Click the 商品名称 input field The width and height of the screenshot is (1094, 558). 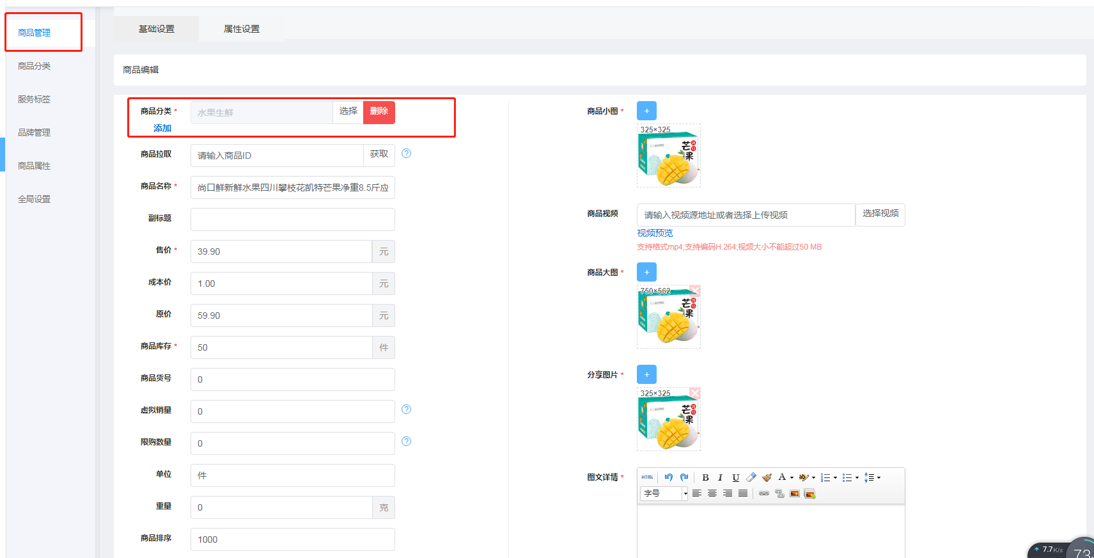(x=293, y=187)
